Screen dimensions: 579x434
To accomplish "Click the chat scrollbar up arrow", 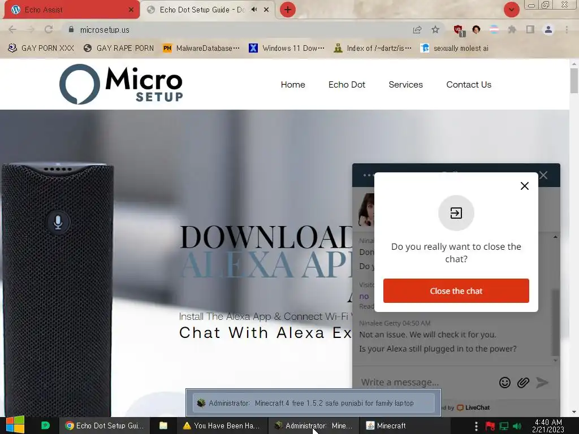I will point(555,237).
